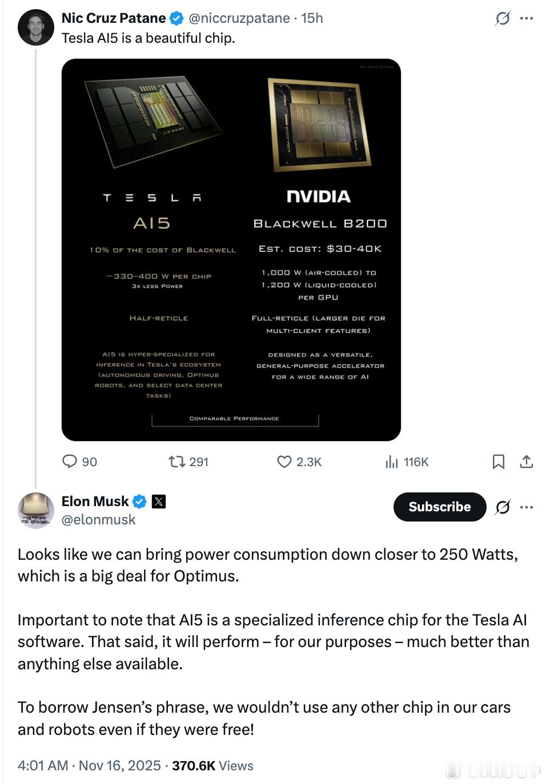Like the Tesla AI5 chip post
Image resolution: width=546 pixels, height=784 pixels.
coord(299,462)
